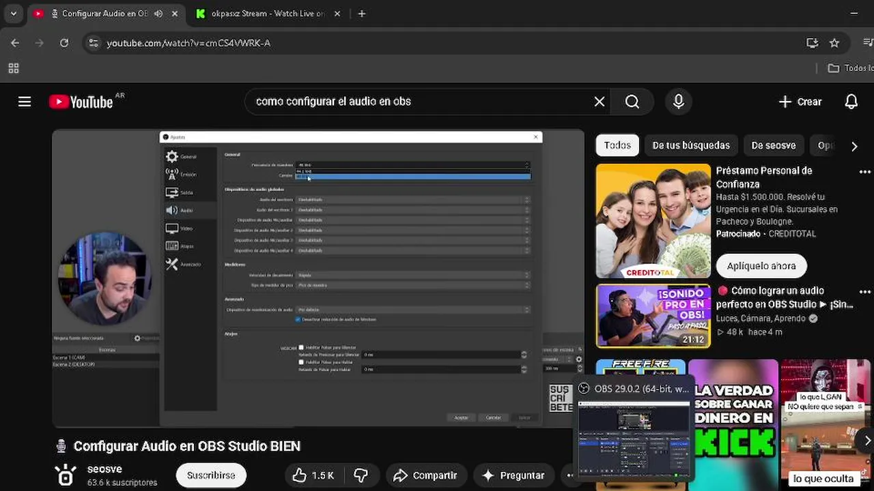Select the De tus búsquedas chip
Viewport: 874px width, 491px height.
tap(691, 145)
